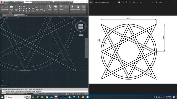Screen dimensions: 177x99
Task: Switch to the Paramétrico ribbon tab
Action: (24, 4)
